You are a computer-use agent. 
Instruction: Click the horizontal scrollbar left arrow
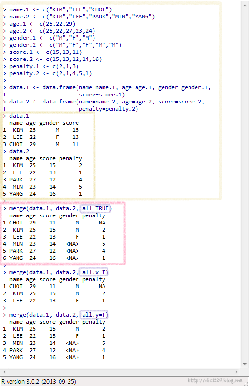[x=4, y=372]
